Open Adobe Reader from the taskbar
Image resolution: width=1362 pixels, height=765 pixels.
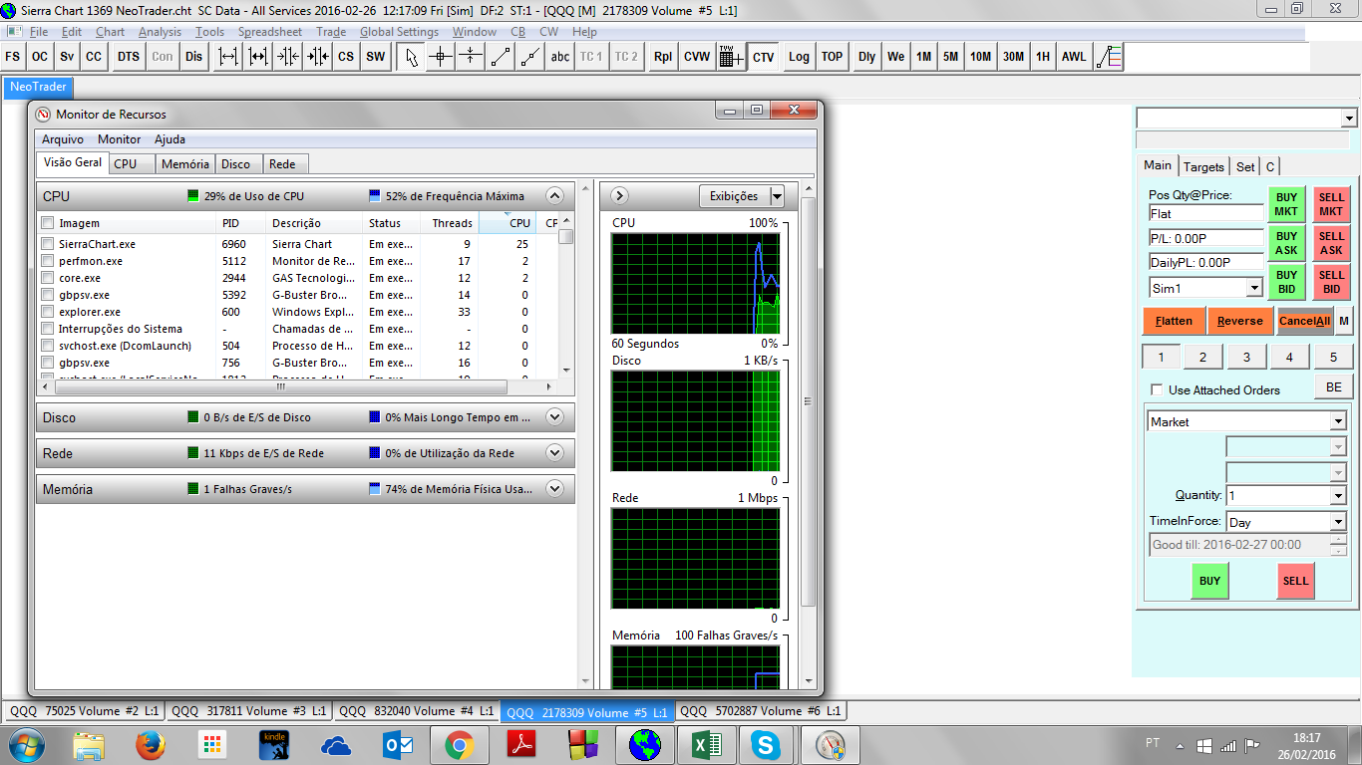[521, 744]
